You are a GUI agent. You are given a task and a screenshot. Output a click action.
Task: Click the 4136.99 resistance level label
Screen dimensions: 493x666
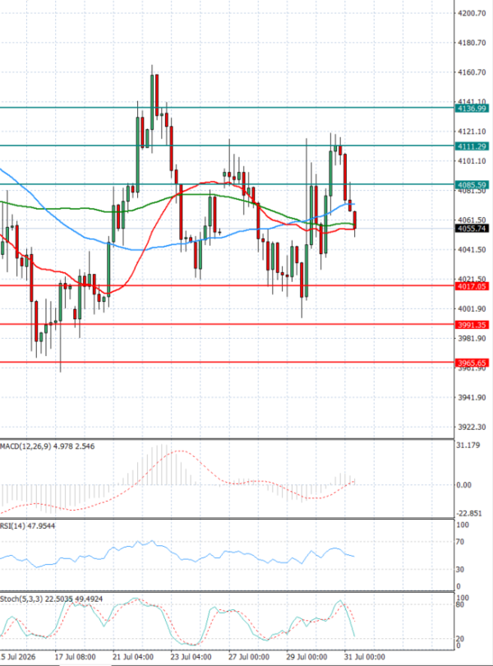pyautogui.click(x=472, y=109)
